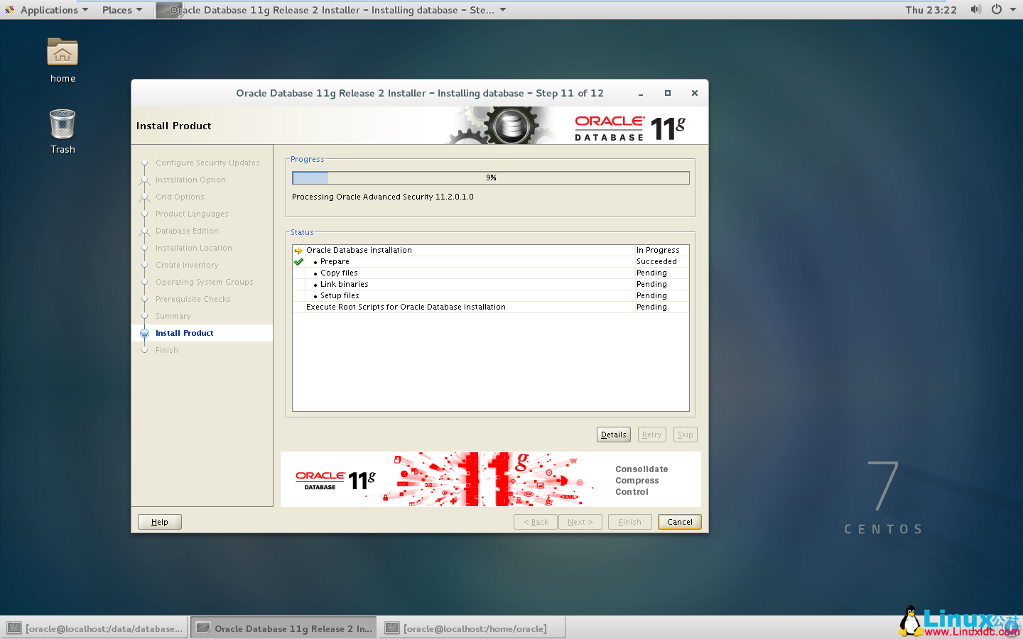Click the Install Product step bullet icon
This screenshot has width=1023, height=639.
tap(144, 333)
